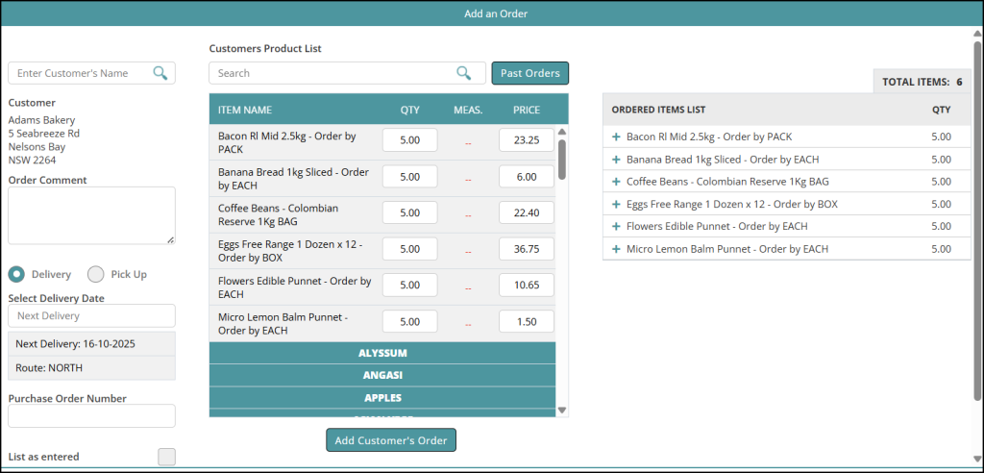Expand Bacon Rl Mid plus icon in ordered list
Image resolution: width=984 pixels, height=473 pixels.
[616, 137]
